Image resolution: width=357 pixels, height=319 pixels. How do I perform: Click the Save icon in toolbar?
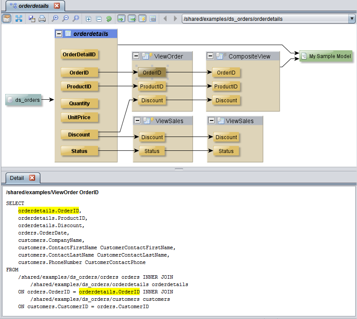(32, 19)
